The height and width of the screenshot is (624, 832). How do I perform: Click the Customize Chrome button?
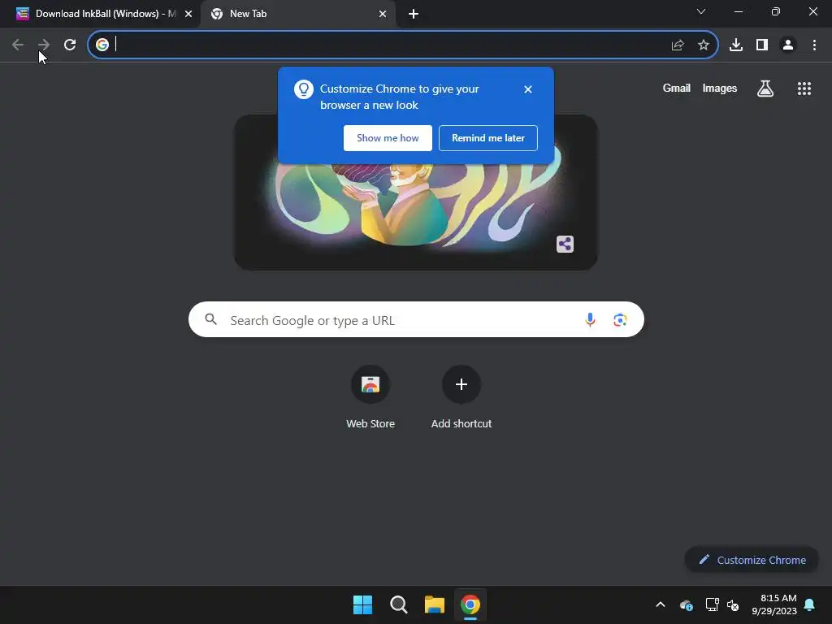[x=752, y=560]
